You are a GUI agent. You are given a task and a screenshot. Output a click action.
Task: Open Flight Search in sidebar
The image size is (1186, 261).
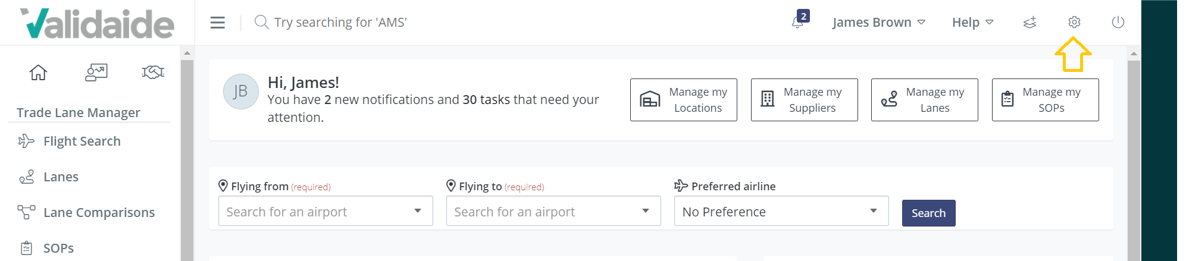[x=82, y=141]
